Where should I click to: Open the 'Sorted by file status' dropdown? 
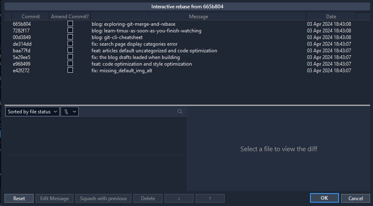(x=32, y=111)
